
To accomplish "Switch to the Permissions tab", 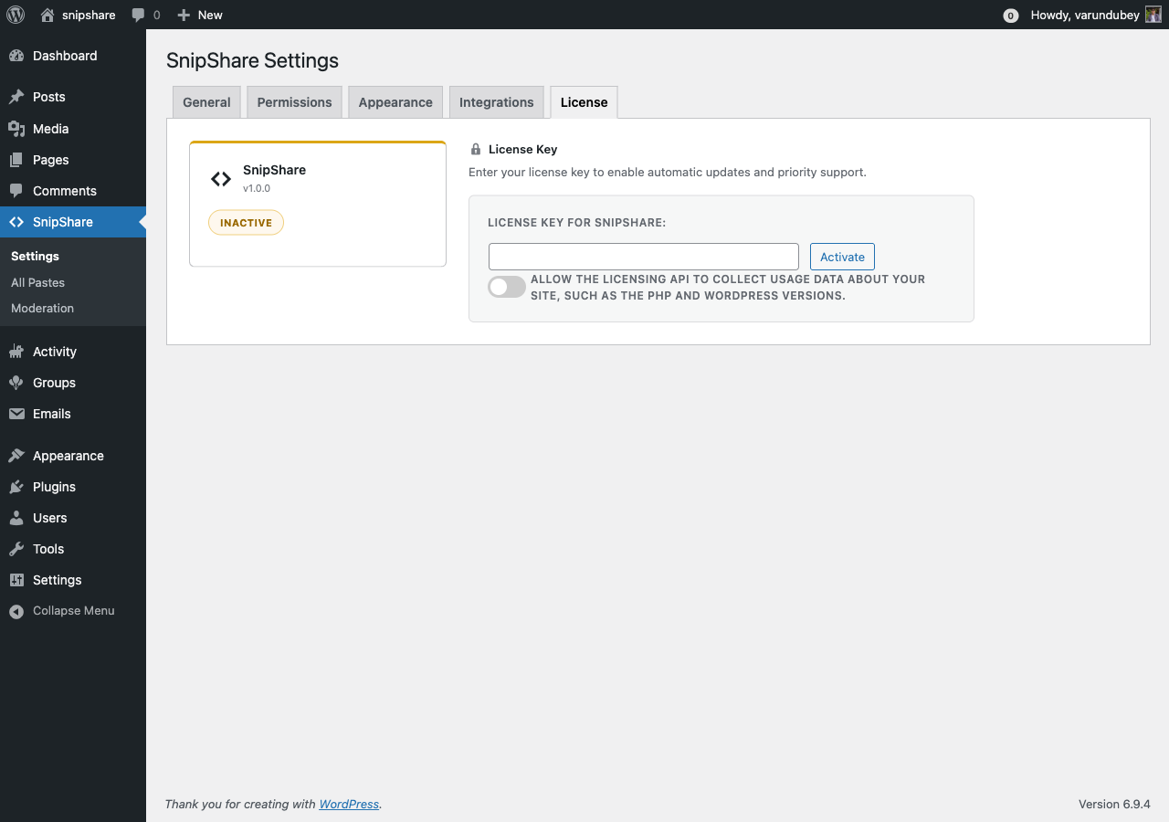I will (x=294, y=101).
